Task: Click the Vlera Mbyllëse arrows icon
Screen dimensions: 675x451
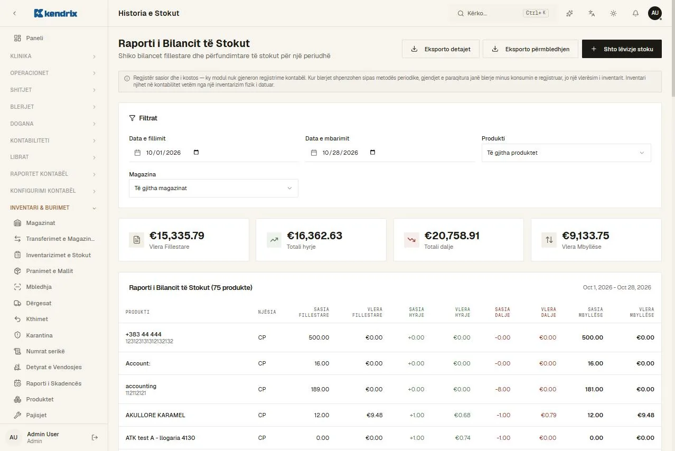Action: point(549,240)
